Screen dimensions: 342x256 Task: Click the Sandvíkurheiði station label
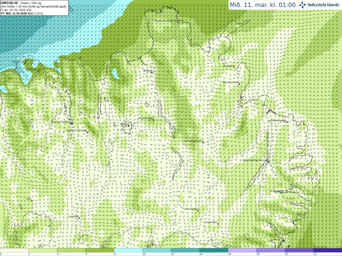(231, 82)
